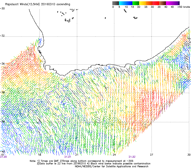Click the cyan-blue 5-15 knots legend swatch

(126, 3)
